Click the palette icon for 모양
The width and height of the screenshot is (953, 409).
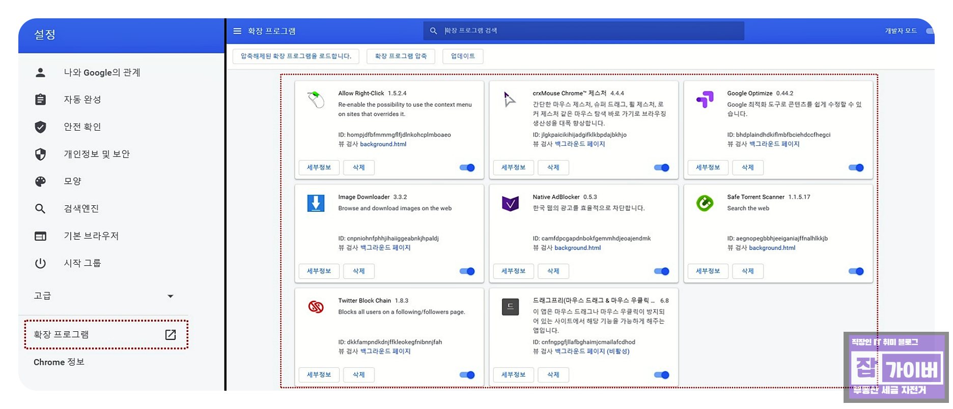click(x=40, y=181)
